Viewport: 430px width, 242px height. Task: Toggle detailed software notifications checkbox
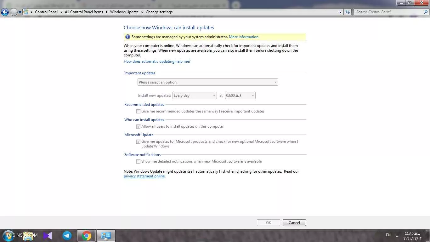coord(138,161)
